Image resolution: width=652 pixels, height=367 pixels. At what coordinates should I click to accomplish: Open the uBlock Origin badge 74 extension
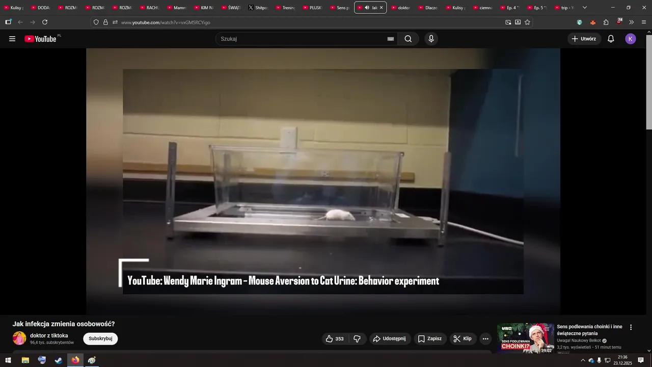pos(619,22)
